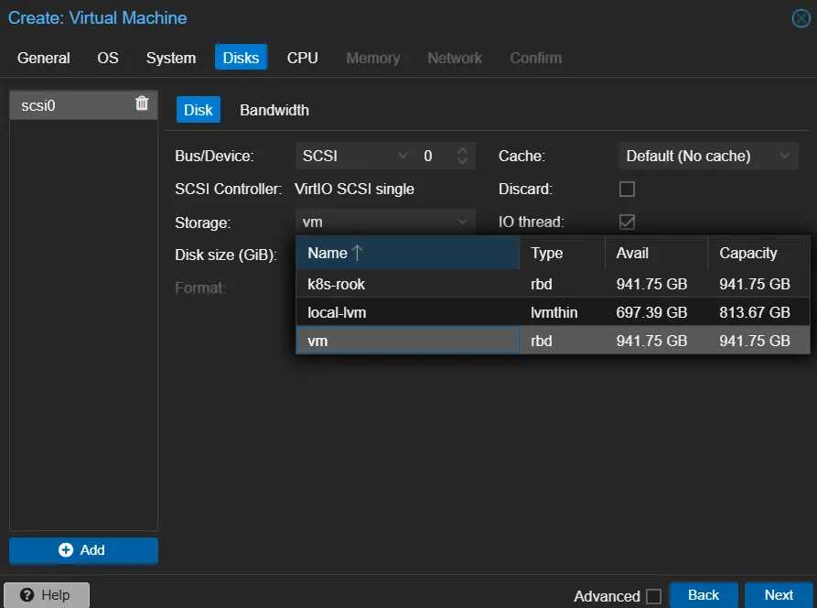Increase the device number stepper
The width and height of the screenshot is (817, 608).
click(462, 151)
